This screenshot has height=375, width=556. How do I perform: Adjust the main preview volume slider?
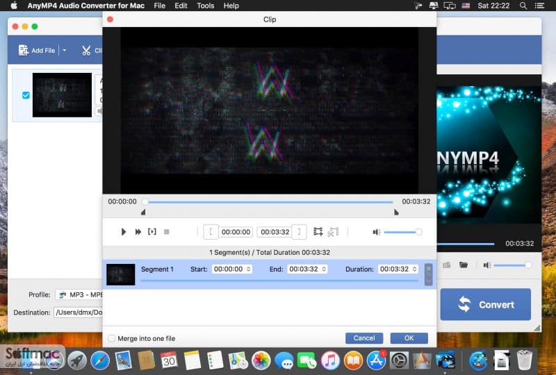click(x=512, y=265)
